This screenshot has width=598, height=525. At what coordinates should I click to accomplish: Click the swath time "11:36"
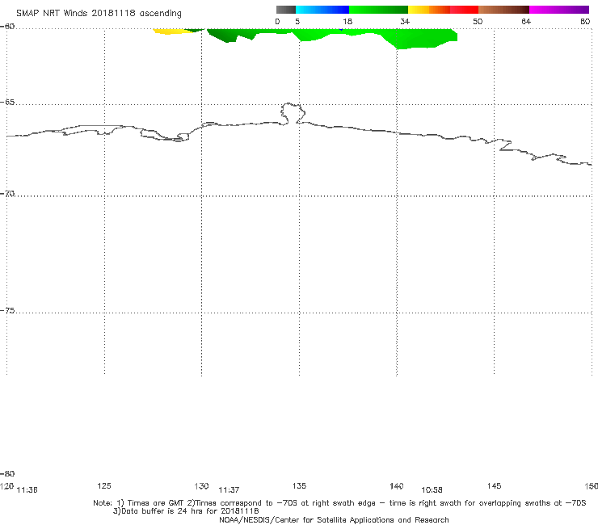[x=27, y=490]
